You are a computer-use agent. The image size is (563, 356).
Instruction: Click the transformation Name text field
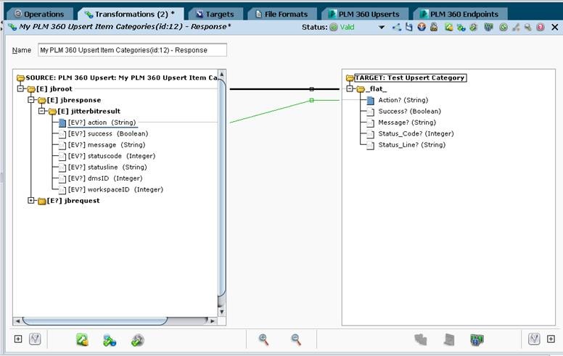coord(132,51)
